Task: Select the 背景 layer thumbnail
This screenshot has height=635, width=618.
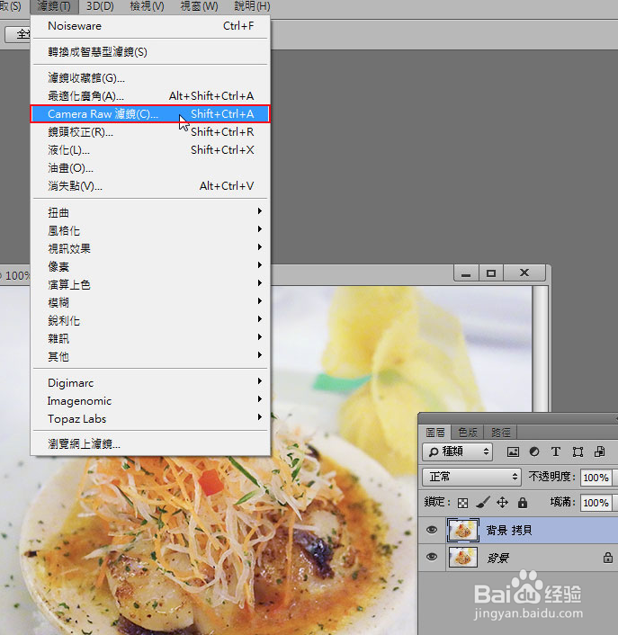Action: coord(463,558)
